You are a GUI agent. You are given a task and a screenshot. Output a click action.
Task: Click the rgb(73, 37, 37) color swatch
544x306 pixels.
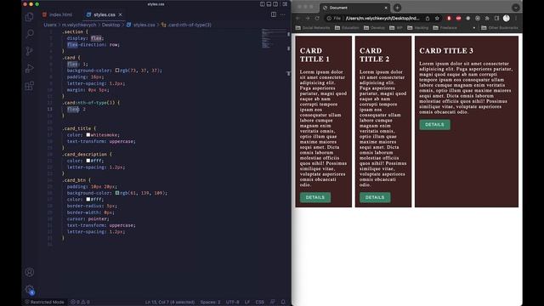coord(117,71)
